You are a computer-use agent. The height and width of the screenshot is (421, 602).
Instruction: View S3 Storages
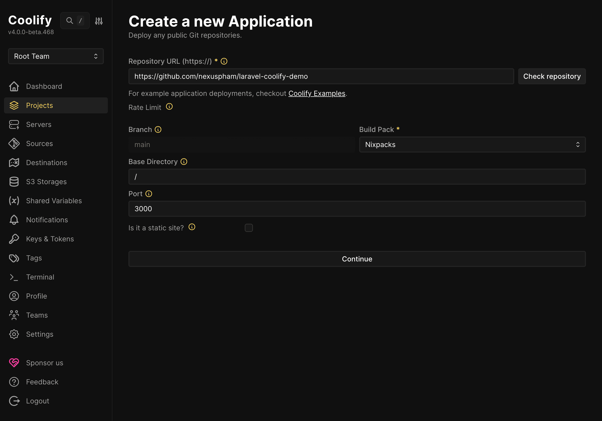tap(46, 181)
